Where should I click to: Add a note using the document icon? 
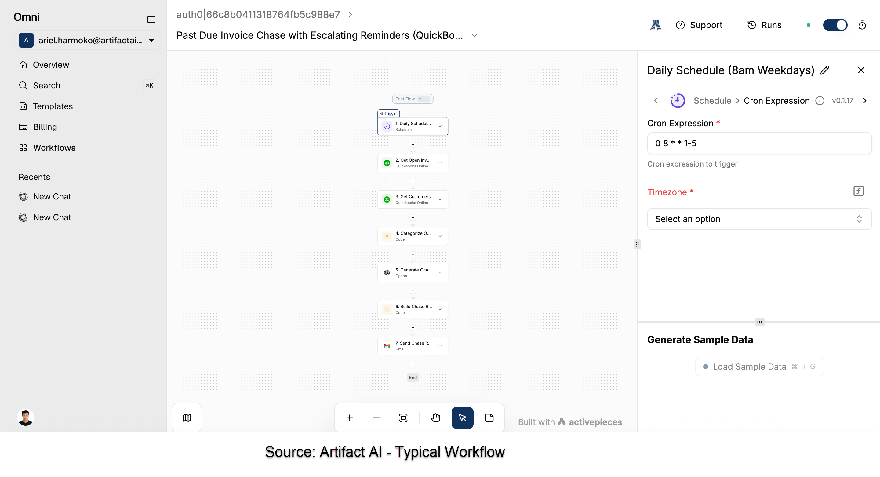point(489,417)
